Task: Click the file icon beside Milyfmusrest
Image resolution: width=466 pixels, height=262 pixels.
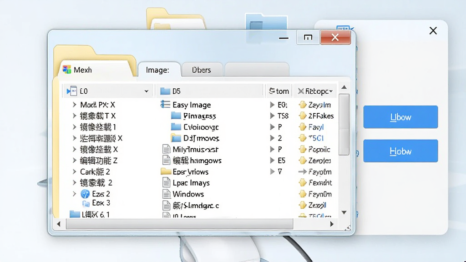Action: [166, 149]
